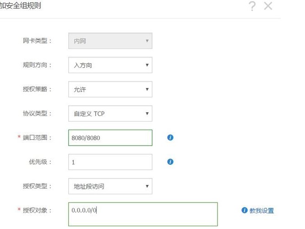This screenshot has height=229, width=305.
Task: Click the 优先级 field containing 1
Action: pos(110,162)
